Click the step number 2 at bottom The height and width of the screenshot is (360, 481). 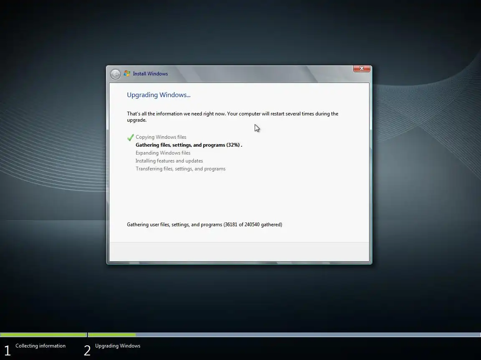pyautogui.click(x=87, y=350)
